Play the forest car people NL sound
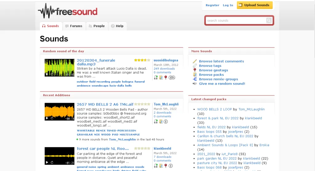This screenshot has width=315, height=171. tap(47, 162)
